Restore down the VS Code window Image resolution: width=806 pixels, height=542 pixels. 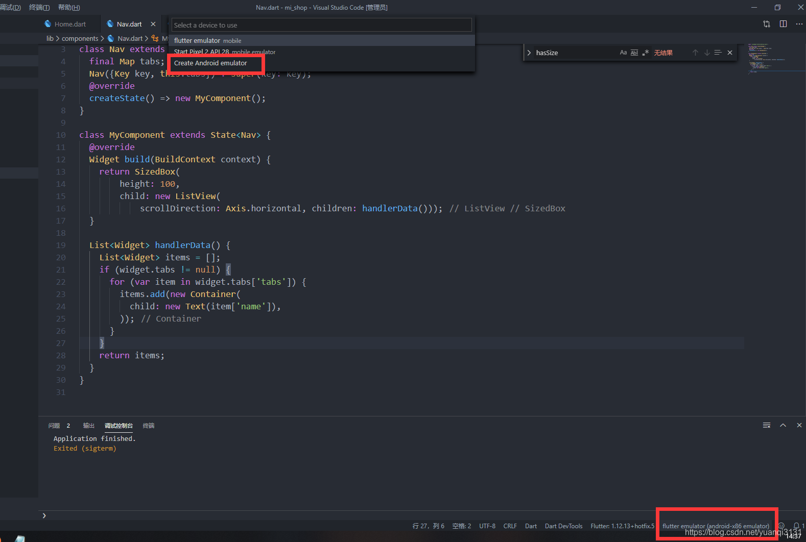[x=777, y=7]
